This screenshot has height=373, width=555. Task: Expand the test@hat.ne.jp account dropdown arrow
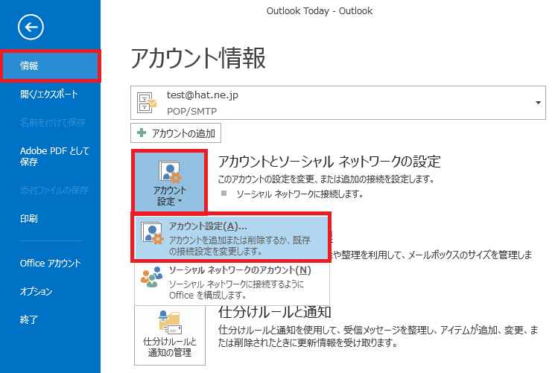538,103
